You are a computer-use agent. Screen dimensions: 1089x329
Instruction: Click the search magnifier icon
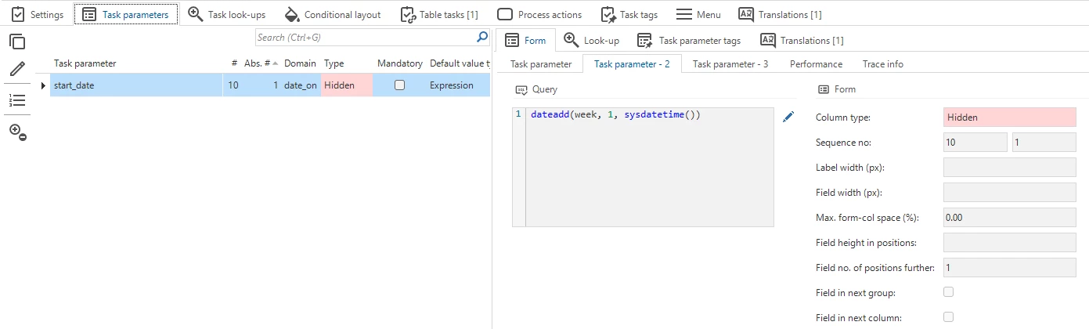click(x=482, y=37)
